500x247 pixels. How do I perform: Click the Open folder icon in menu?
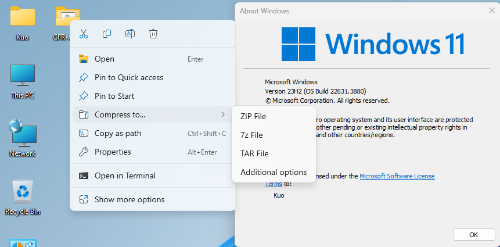(84, 59)
